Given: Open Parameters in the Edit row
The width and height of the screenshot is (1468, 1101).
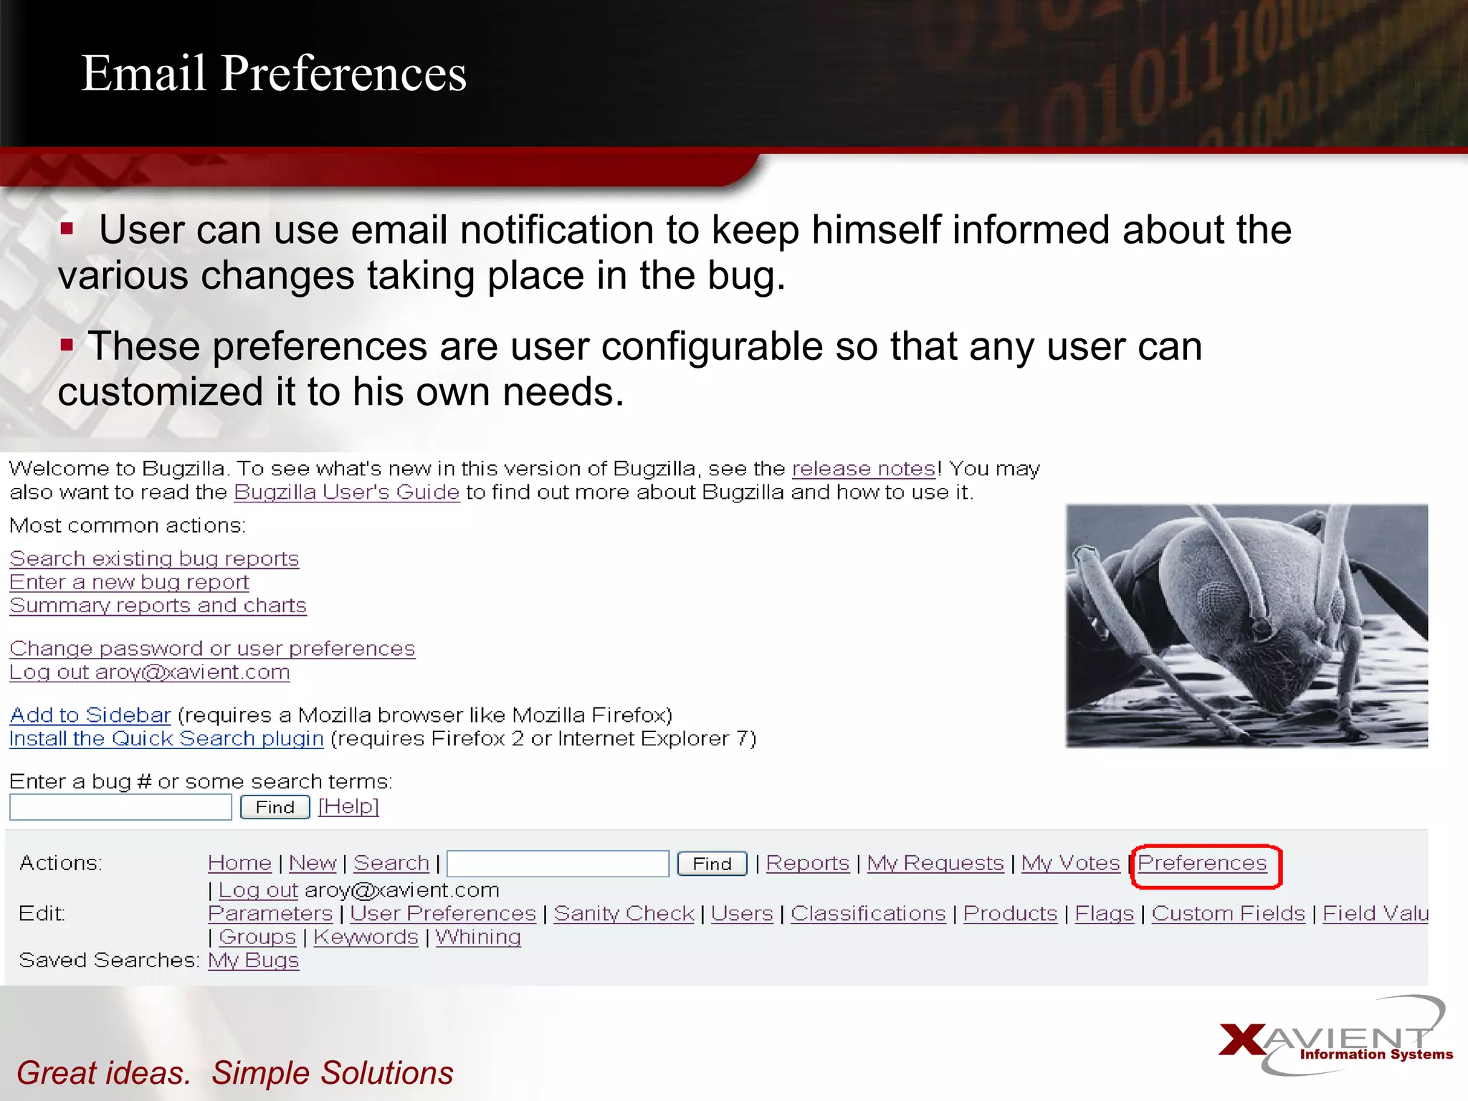Looking at the screenshot, I should (x=270, y=914).
